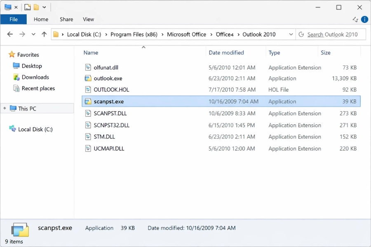Click the Up arrow navigation icon
The width and height of the screenshot is (371, 247).
pyautogui.click(x=44, y=34)
